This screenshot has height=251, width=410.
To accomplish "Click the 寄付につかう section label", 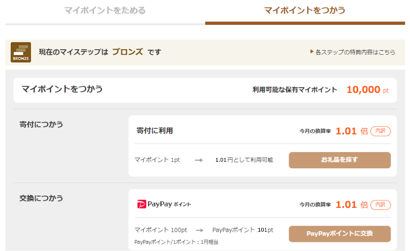I will point(41,124).
